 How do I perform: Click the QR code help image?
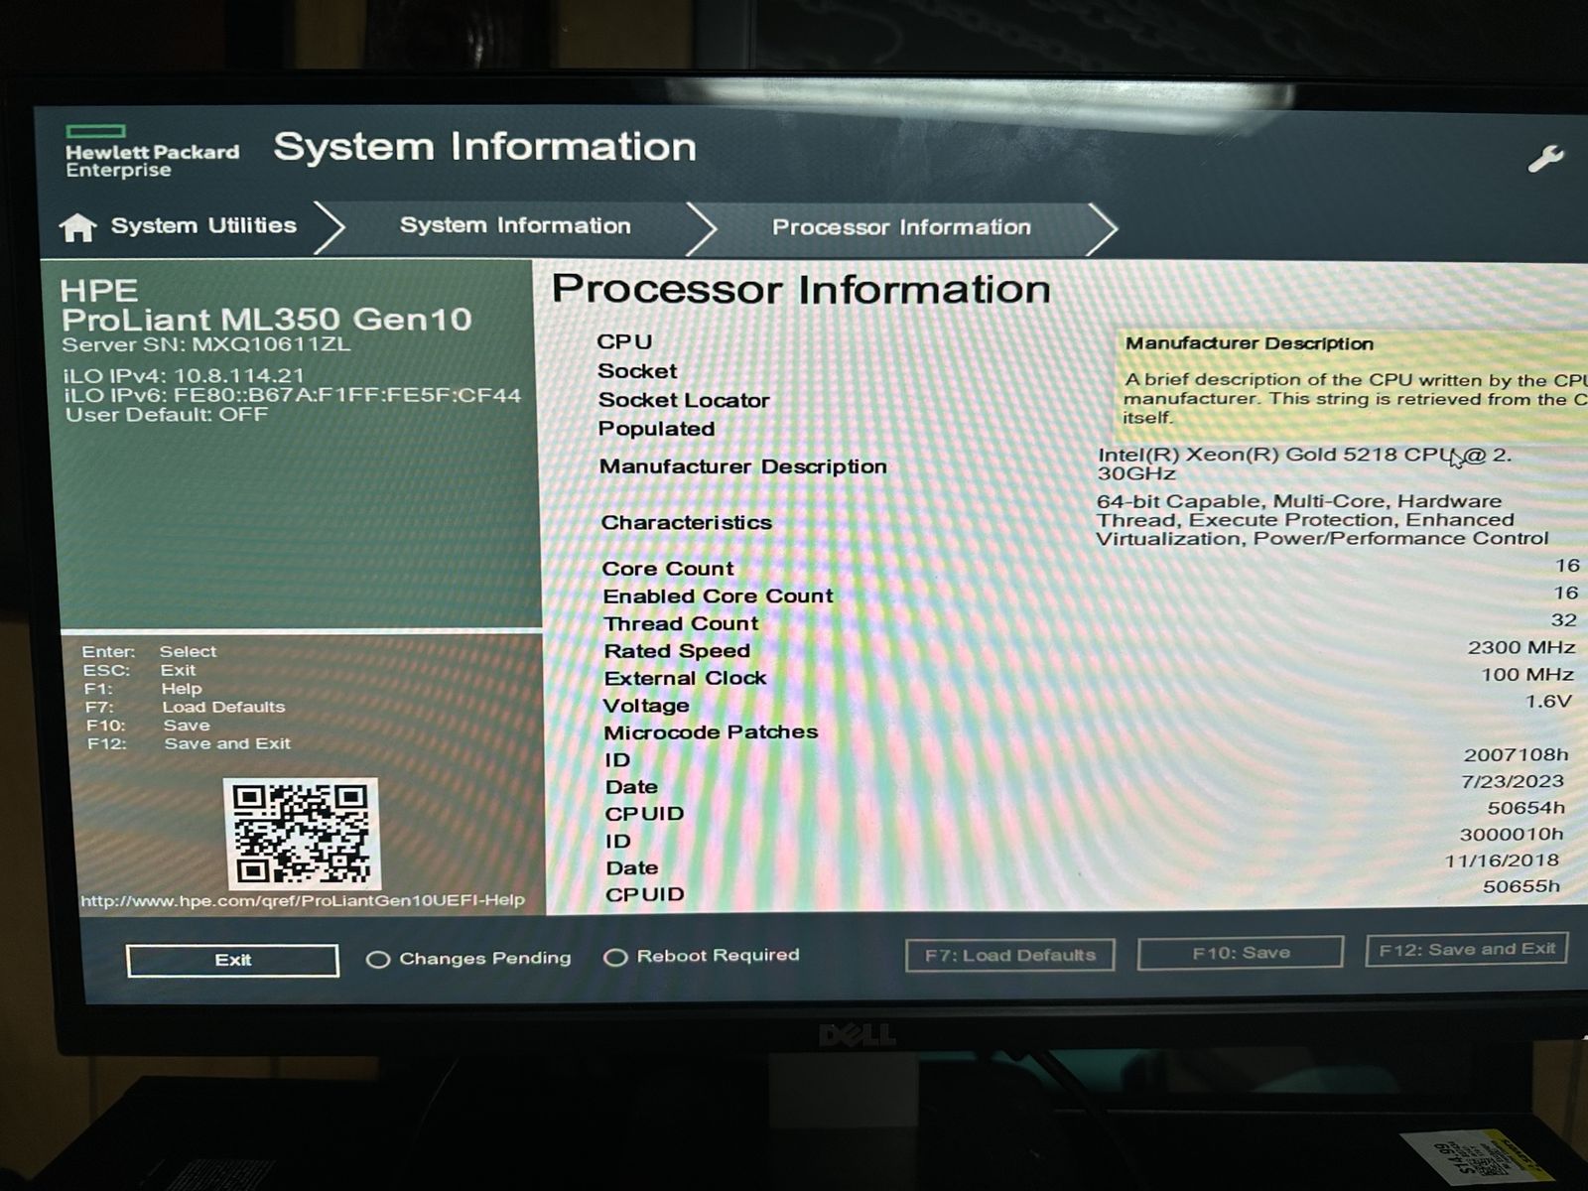[301, 834]
